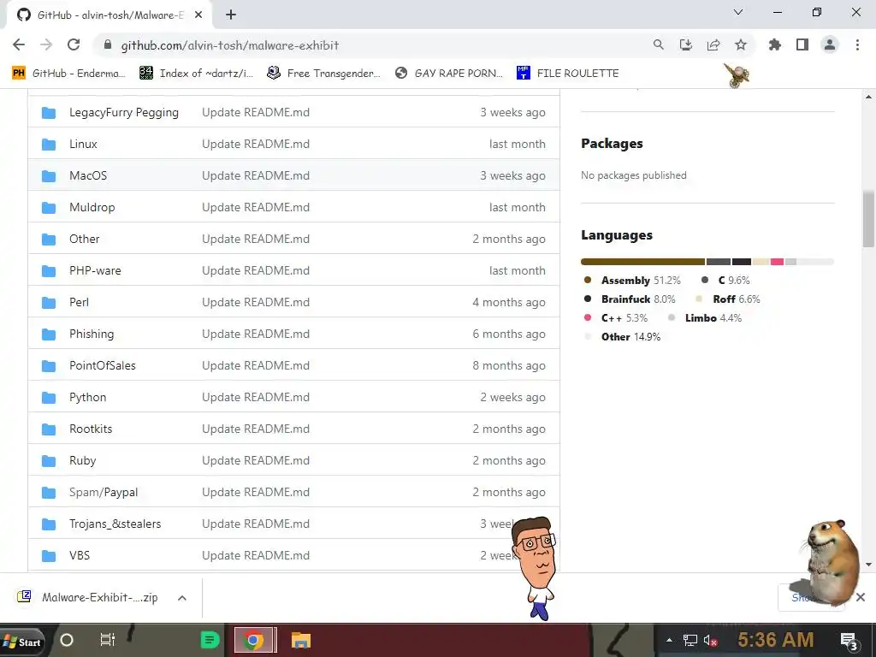This screenshot has width=876, height=657.
Task: Reload the GitHub page
Action: click(74, 44)
